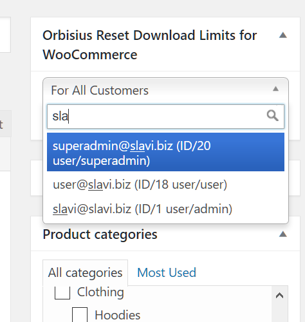Click the partially visible tab on left edge
This screenshot has width=305, height=322.
(5, 124)
